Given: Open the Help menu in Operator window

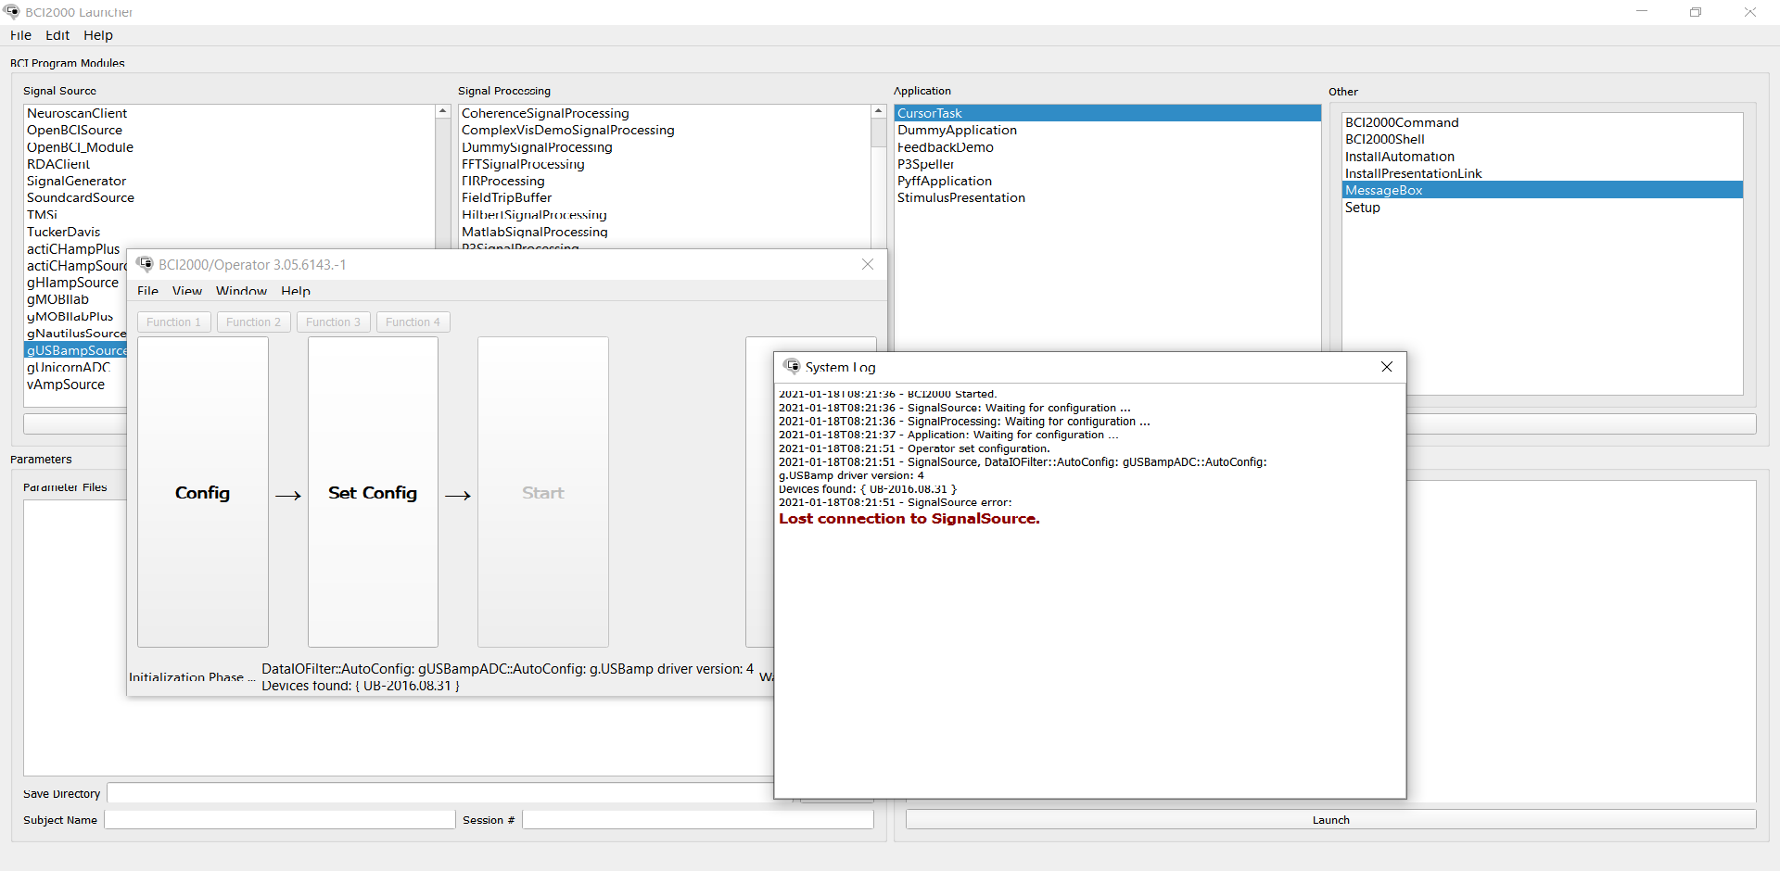Looking at the screenshot, I should pyautogui.click(x=296, y=291).
